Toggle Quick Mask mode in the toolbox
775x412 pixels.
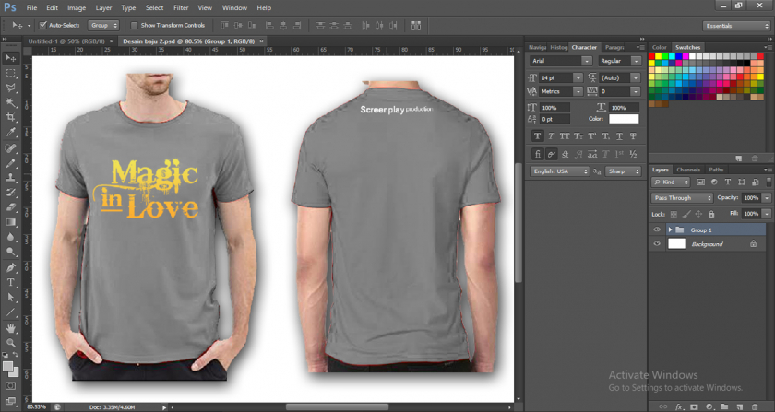coord(10,386)
